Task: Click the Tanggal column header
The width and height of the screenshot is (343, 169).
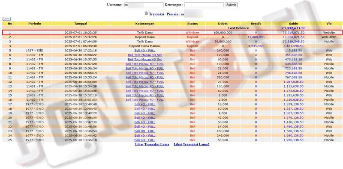Action: [81, 24]
